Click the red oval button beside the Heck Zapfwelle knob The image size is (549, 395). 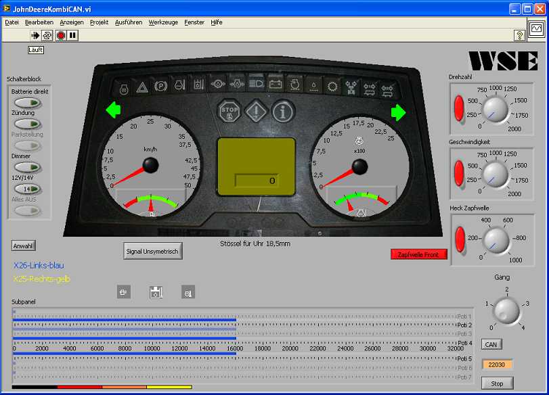click(460, 239)
